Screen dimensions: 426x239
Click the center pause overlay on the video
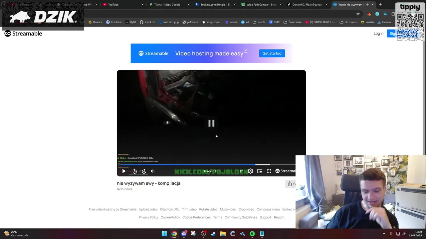(211, 123)
